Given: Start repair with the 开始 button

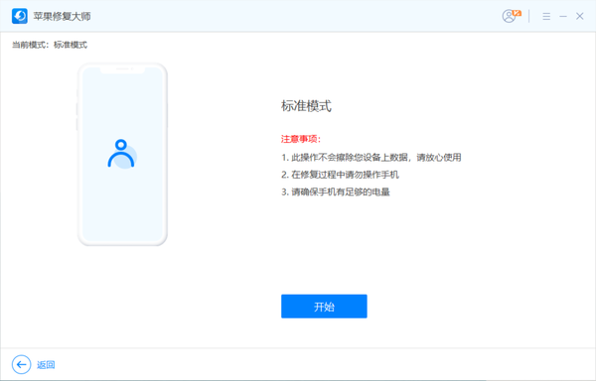Looking at the screenshot, I should [324, 307].
